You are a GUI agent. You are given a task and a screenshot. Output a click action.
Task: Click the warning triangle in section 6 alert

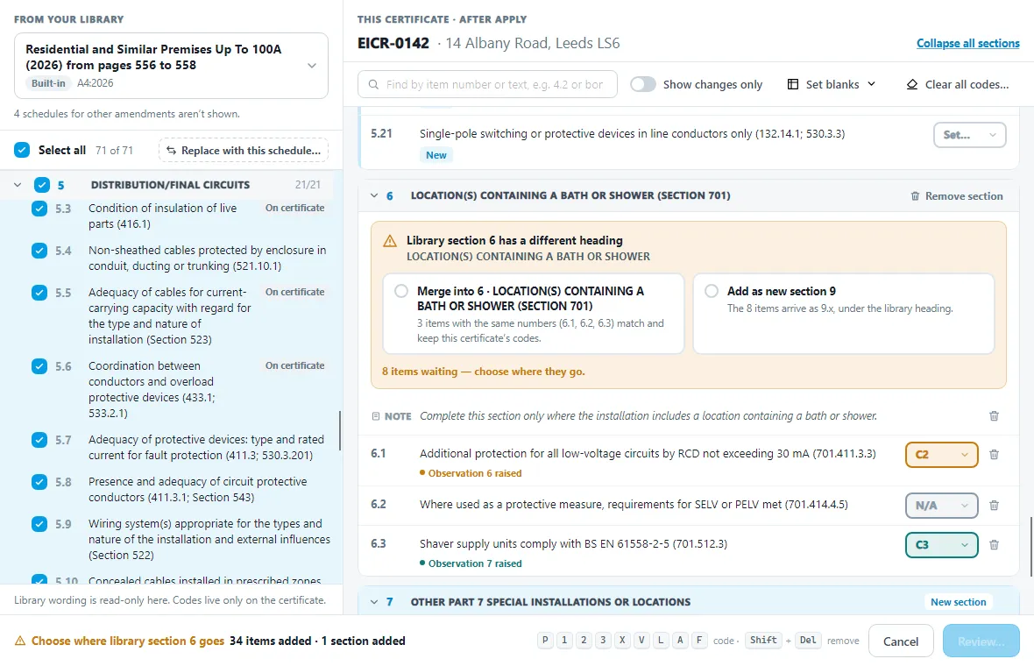point(390,241)
